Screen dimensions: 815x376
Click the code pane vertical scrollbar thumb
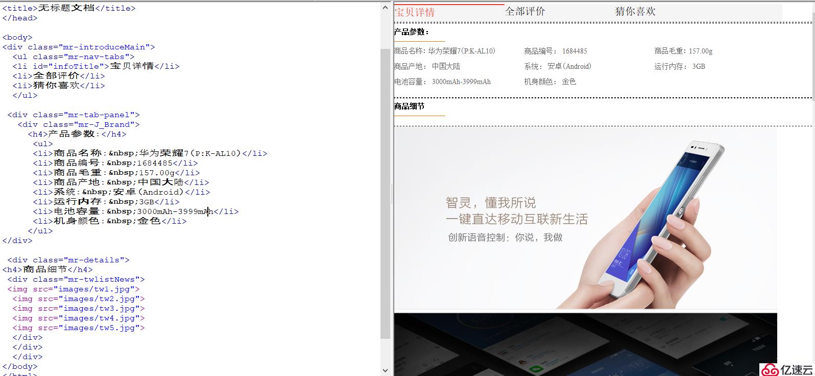click(386, 194)
